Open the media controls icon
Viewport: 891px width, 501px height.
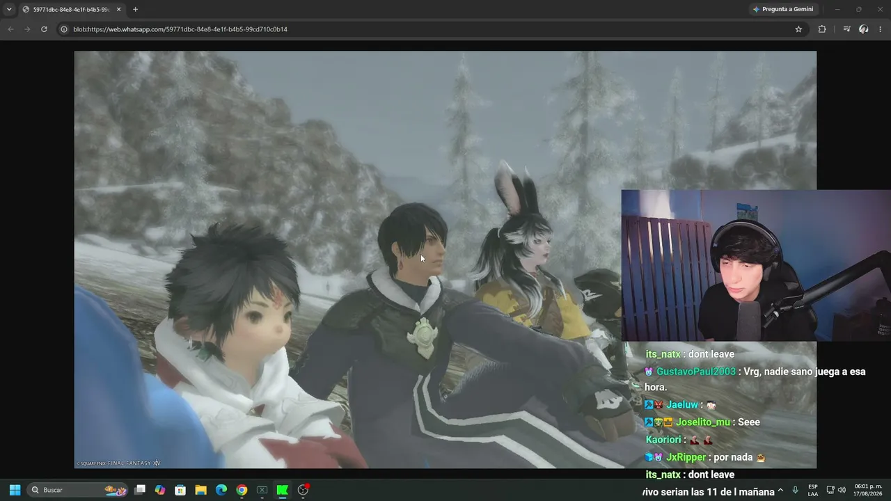coord(846,29)
